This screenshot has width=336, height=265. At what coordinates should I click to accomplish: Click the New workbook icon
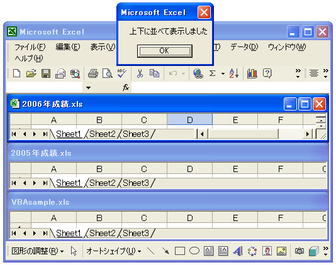(17, 73)
